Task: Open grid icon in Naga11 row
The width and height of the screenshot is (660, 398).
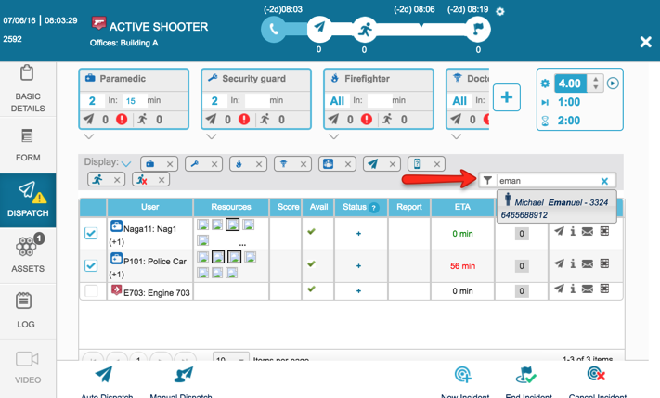Action: coord(604,231)
